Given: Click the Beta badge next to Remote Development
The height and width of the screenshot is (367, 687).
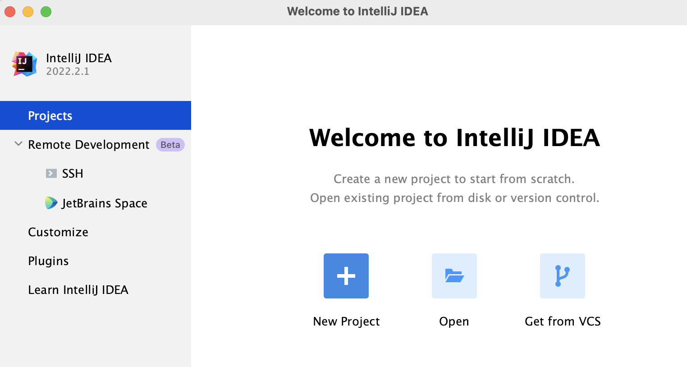Looking at the screenshot, I should [170, 145].
